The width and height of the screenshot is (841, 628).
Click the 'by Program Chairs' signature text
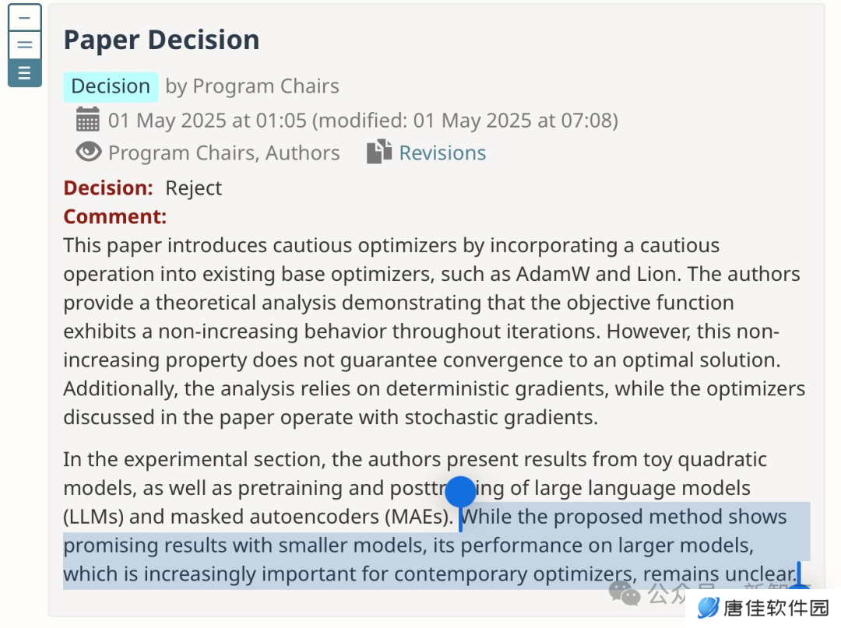(x=252, y=87)
